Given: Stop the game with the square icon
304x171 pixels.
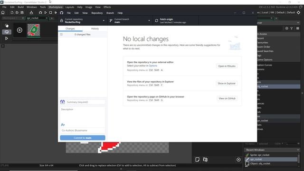Looking at the screenshot, I should coord(51,13).
